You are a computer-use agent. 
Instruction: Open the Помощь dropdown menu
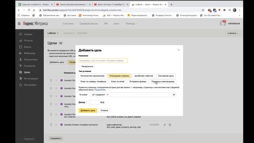(131, 24)
